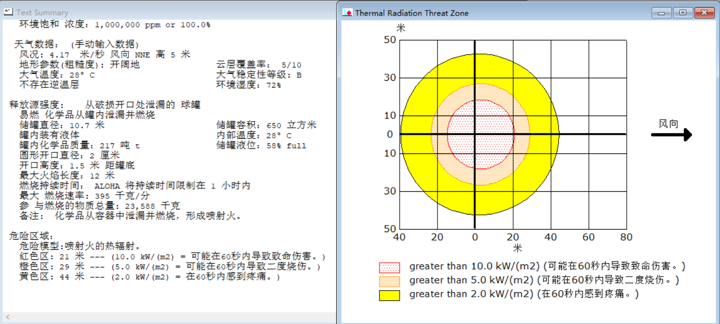Click the x-axis '米' unit label below chart

(x=517, y=248)
